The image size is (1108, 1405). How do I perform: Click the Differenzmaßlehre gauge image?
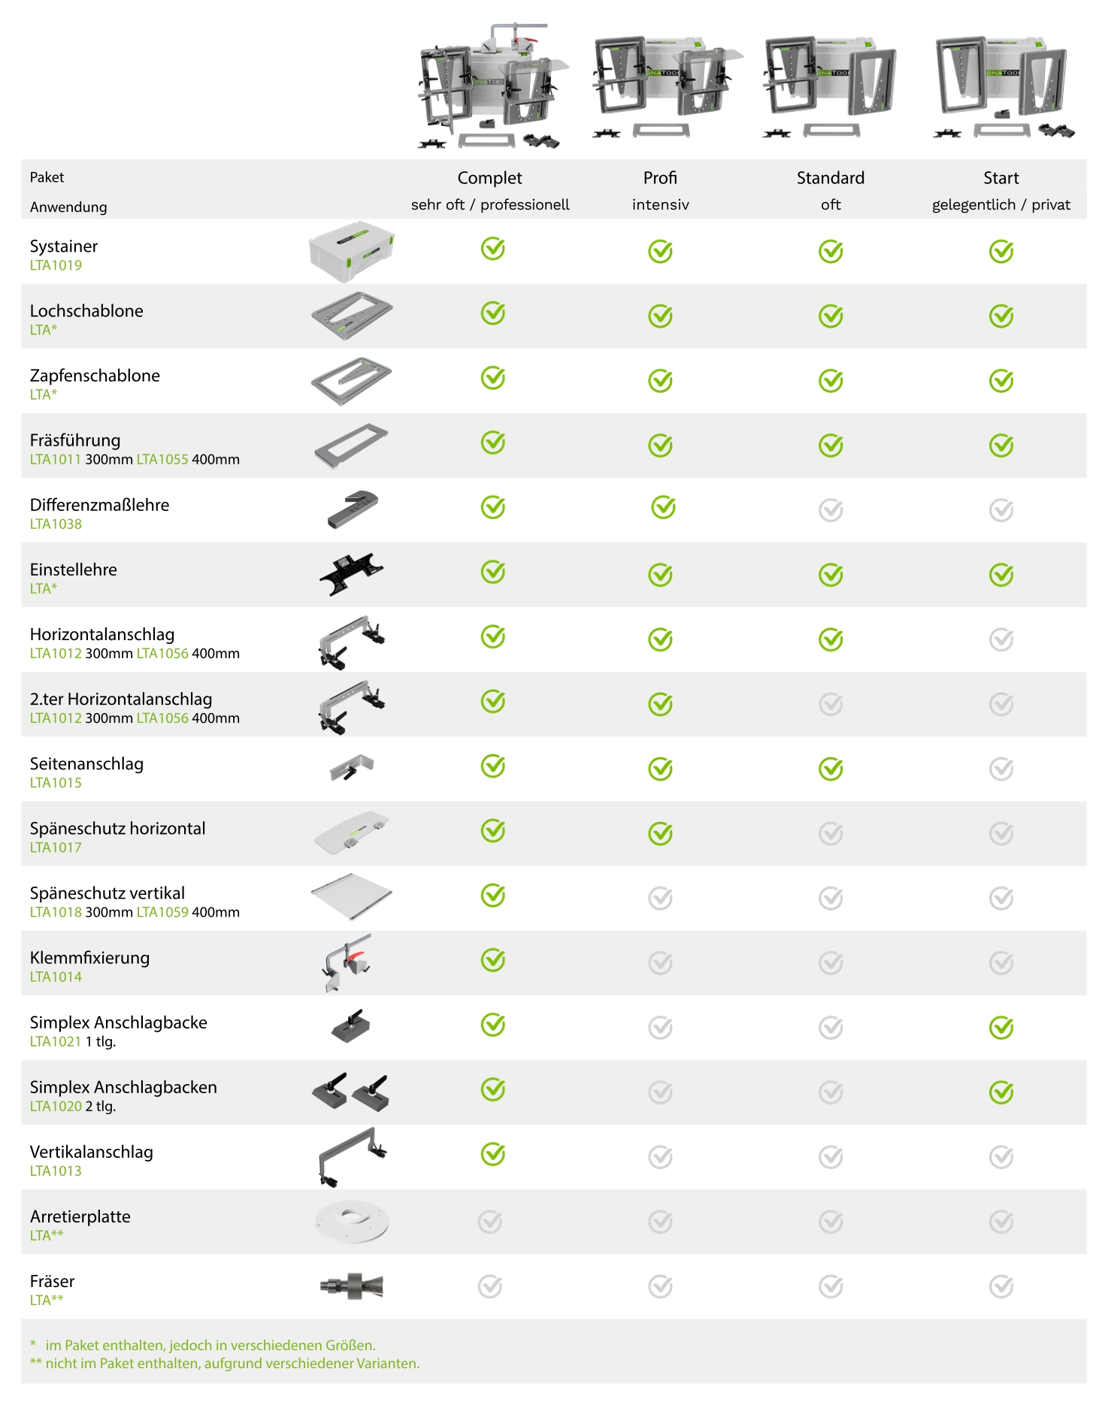click(353, 509)
